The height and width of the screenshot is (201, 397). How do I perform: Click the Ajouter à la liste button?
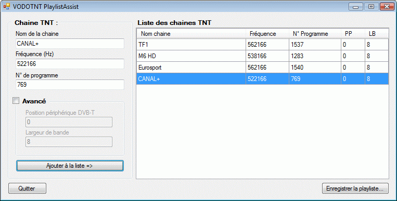pos(70,166)
